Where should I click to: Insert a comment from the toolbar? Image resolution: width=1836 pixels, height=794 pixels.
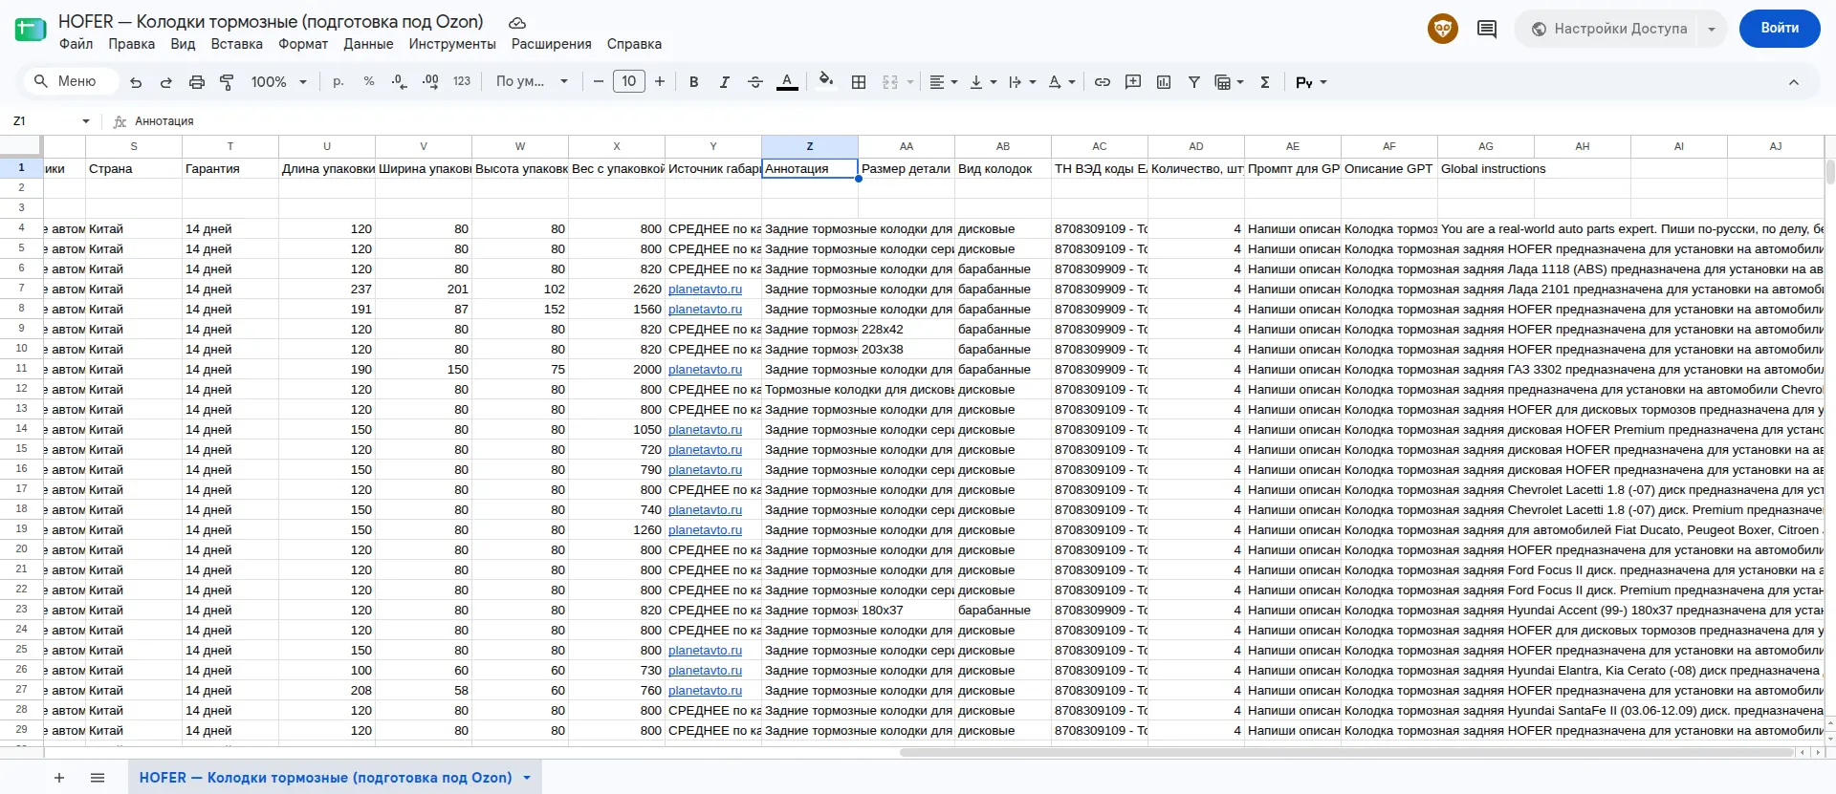1133,82
